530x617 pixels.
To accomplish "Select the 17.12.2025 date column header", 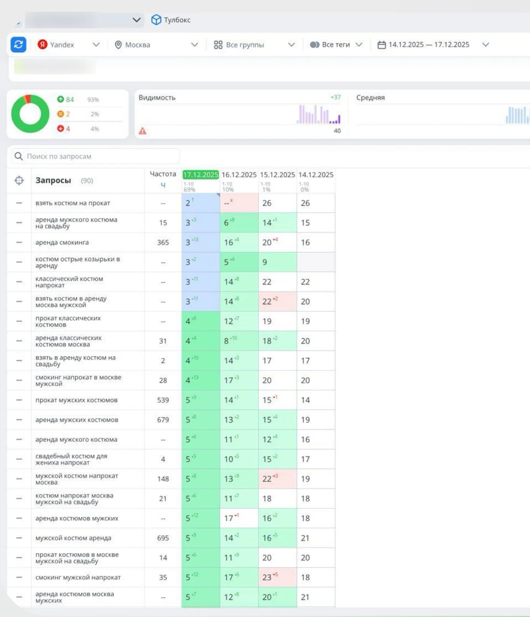I will pos(201,175).
